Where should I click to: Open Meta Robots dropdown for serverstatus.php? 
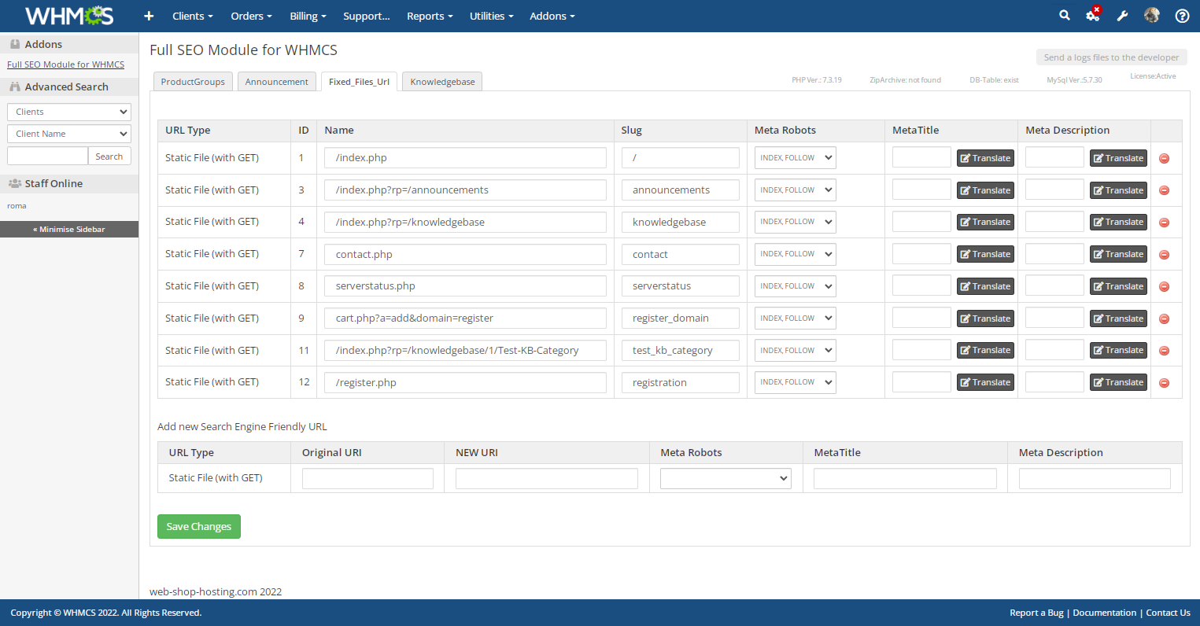click(795, 286)
